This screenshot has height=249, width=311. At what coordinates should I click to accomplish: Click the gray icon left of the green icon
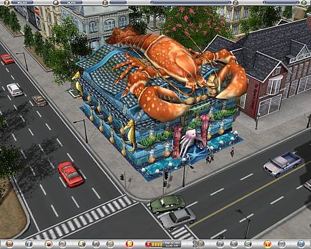234,244
